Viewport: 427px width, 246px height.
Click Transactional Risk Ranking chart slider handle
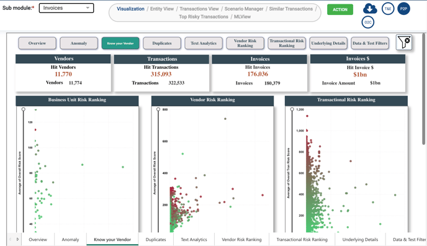(292, 109)
